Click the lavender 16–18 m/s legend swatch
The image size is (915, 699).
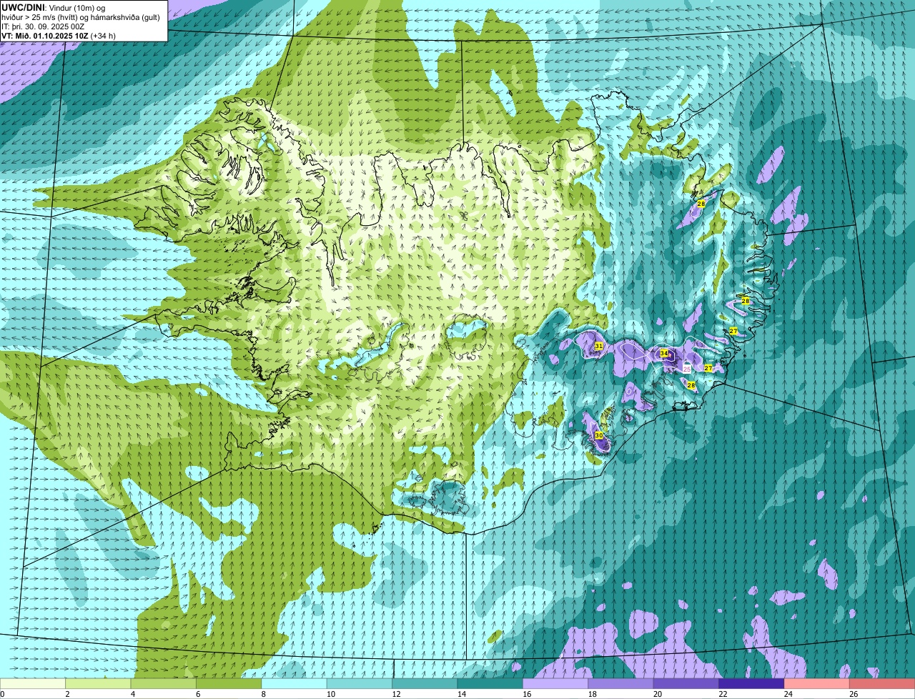(555, 684)
